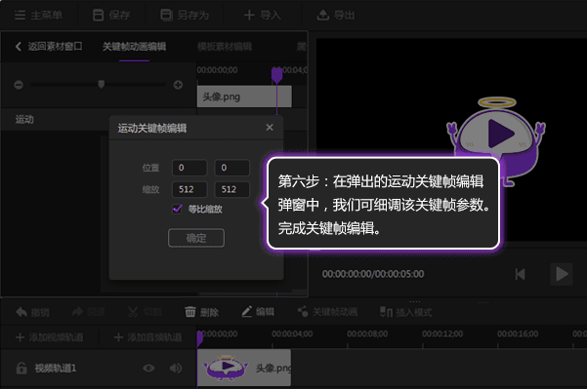Toggle visibility eye of 视频轨道1
This screenshot has width=587, height=389.
[x=148, y=369]
